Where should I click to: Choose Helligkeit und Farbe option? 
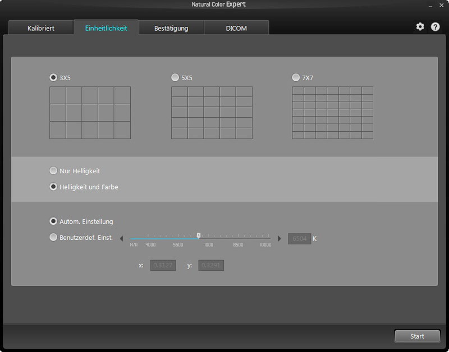(53, 187)
